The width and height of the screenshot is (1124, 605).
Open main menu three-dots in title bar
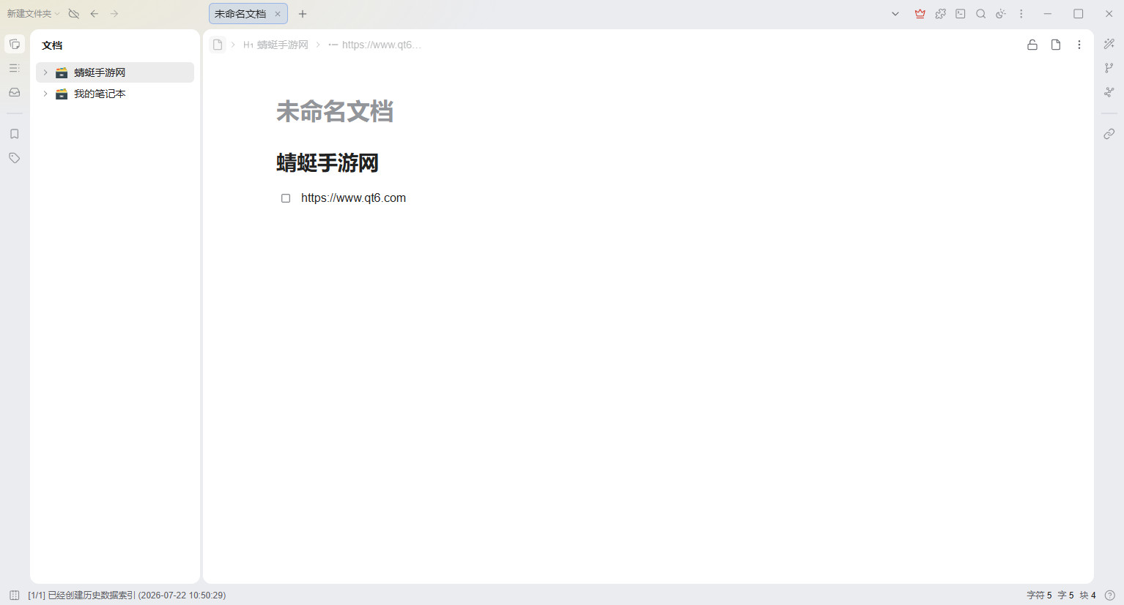[x=1021, y=14]
